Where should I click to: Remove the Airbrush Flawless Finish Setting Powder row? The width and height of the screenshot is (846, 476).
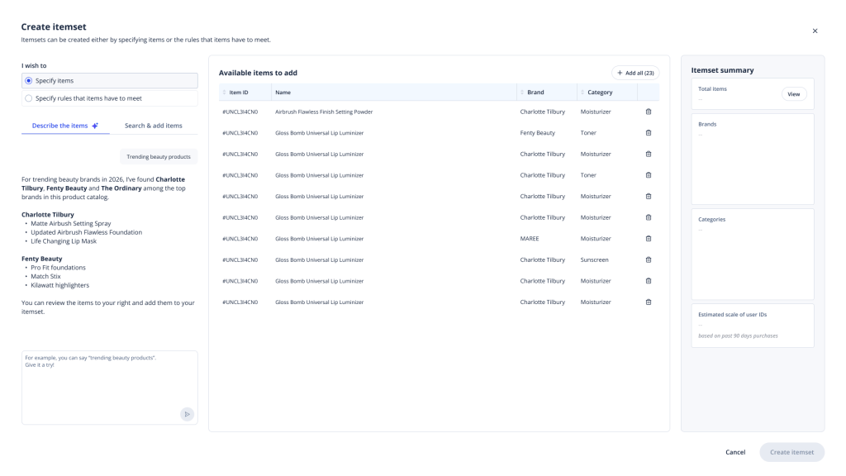click(648, 112)
